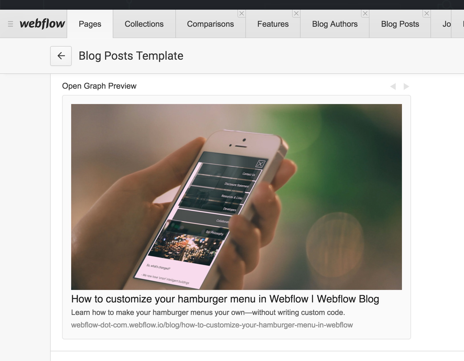Close the Blog Authors tab
Screen dimensions: 464x361
tap(365, 13)
